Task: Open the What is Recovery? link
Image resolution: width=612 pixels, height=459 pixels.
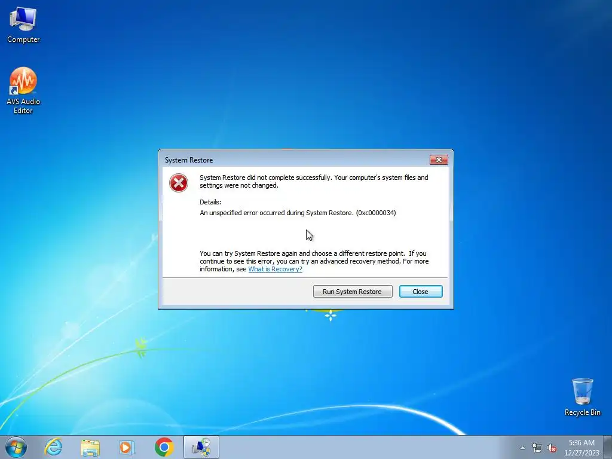Action: tap(275, 269)
